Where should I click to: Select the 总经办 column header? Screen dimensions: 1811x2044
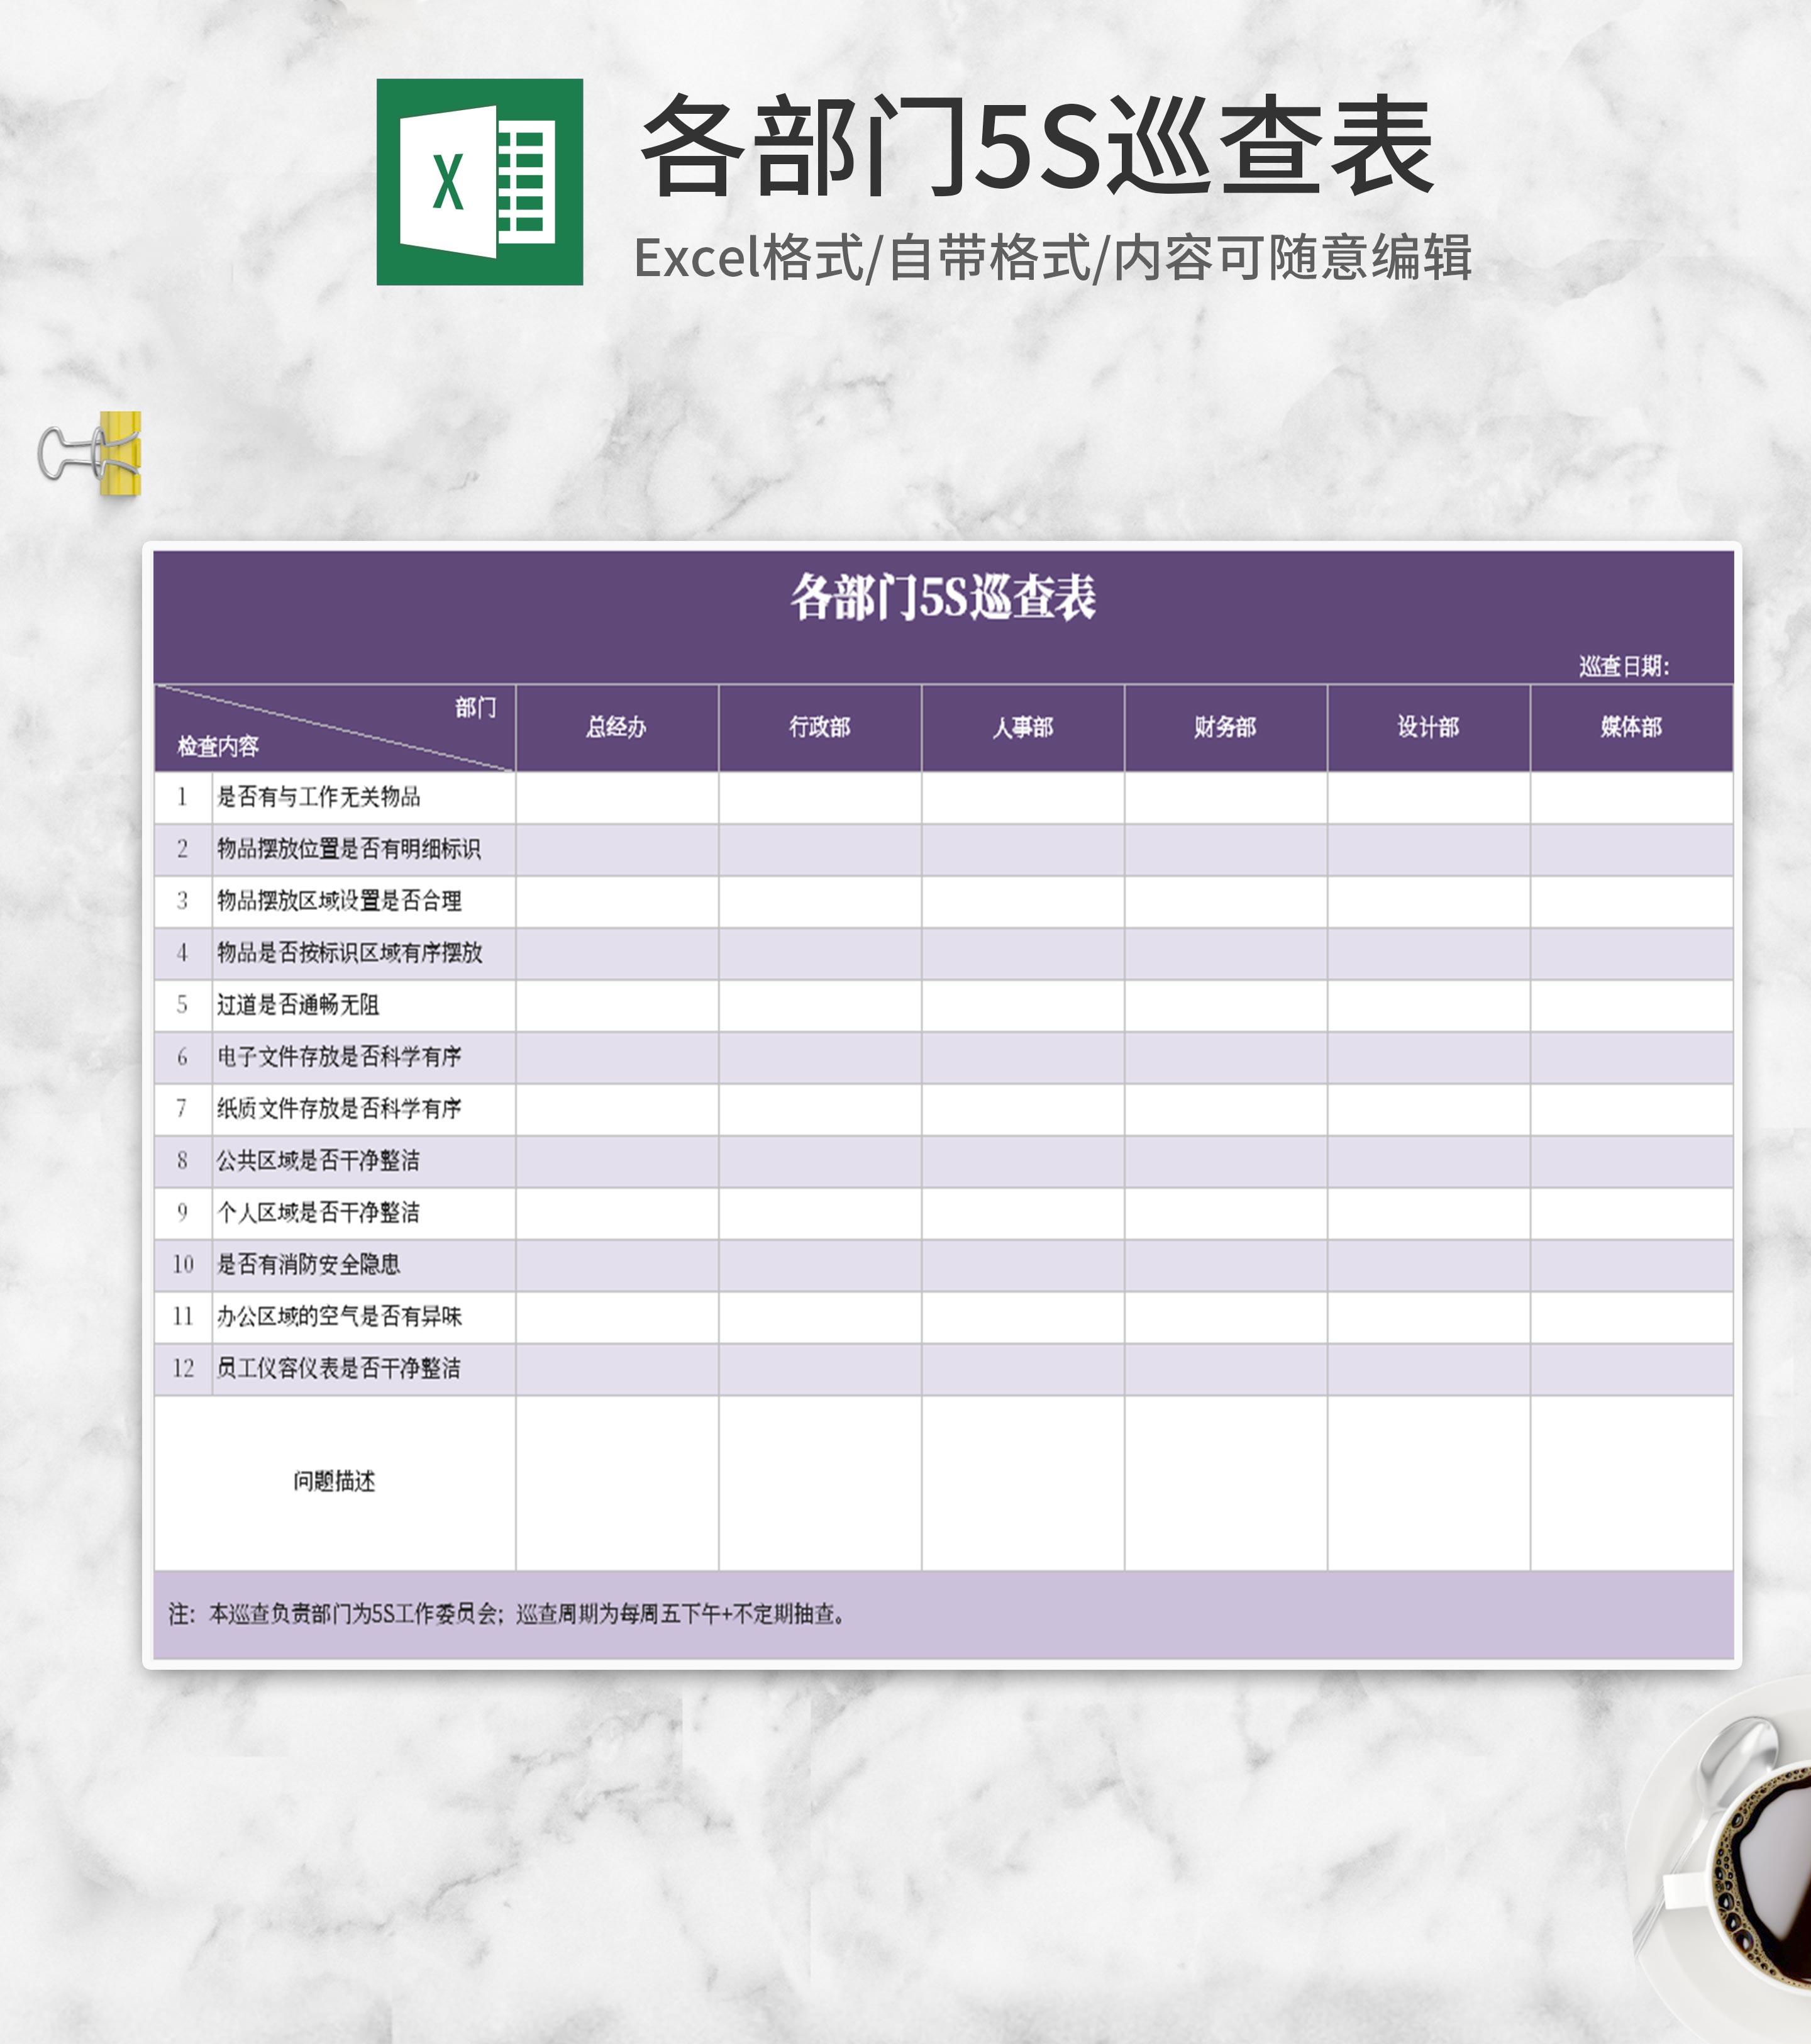click(x=616, y=727)
